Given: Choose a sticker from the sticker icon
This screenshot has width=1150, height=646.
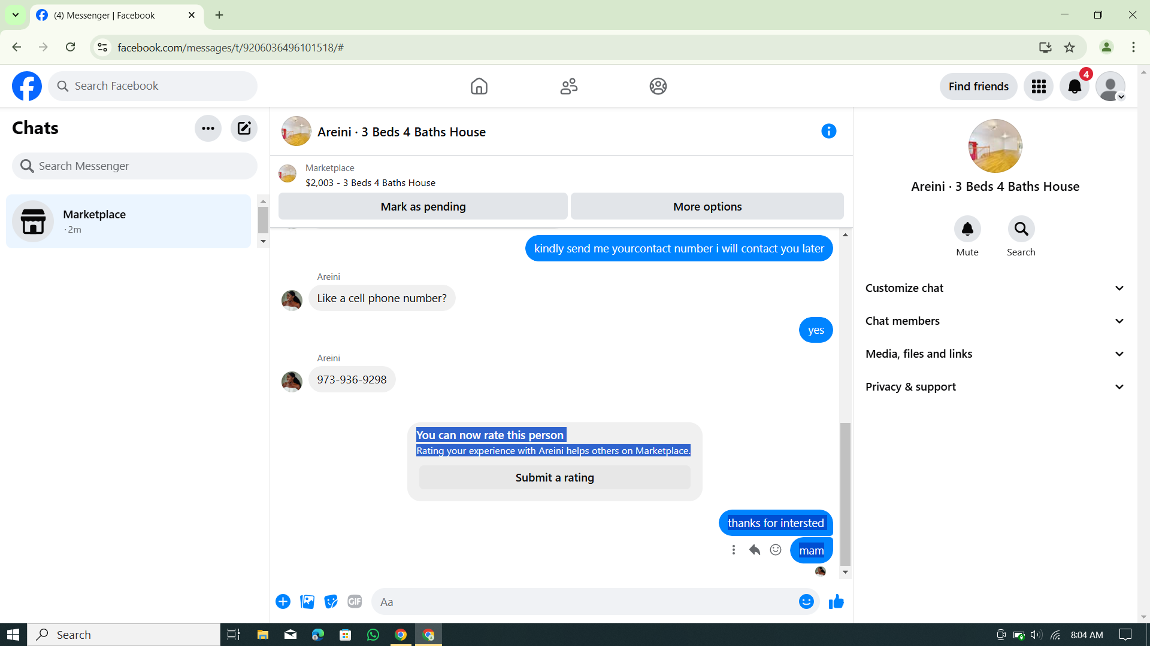Looking at the screenshot, I should coord(331,602).
